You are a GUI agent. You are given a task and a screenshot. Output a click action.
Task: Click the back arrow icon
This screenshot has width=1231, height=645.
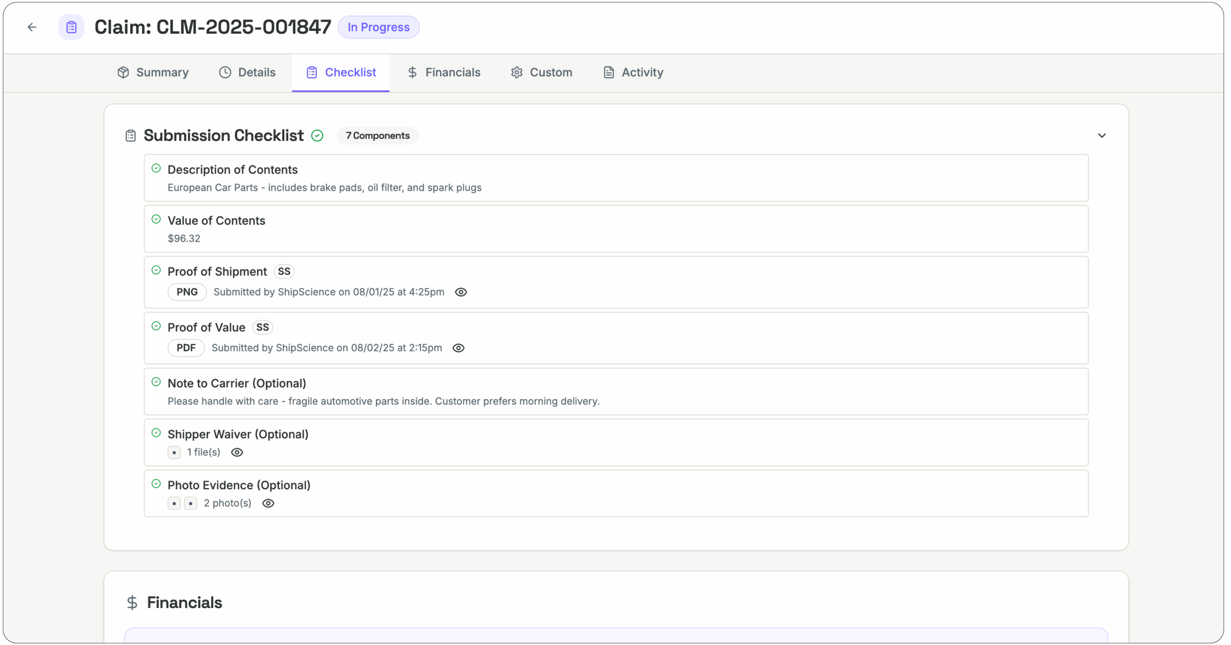[x=32, y=27]
